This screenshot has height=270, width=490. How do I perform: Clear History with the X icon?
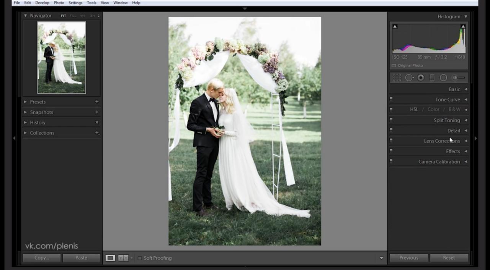[x=97, y=123]
